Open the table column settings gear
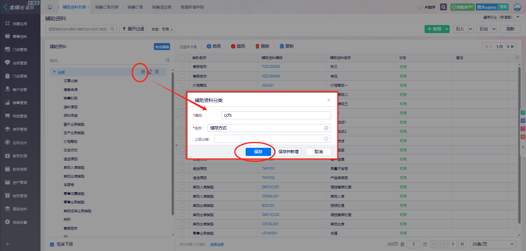The image size is (526, 251). pyautogui.click(x=517, y=58)
